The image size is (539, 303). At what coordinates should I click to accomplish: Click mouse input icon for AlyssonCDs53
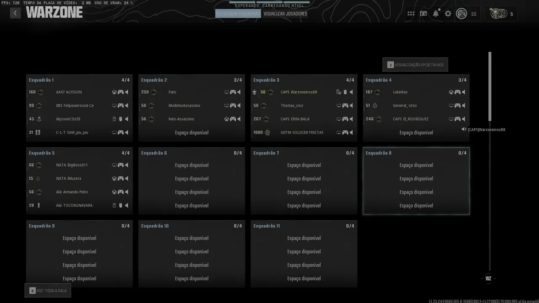coord(120,119)
